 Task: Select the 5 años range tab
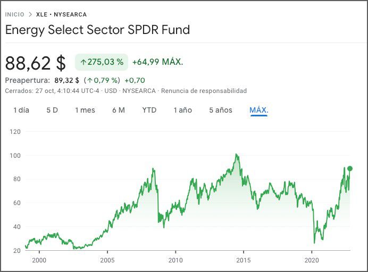(x=220, y=110)
